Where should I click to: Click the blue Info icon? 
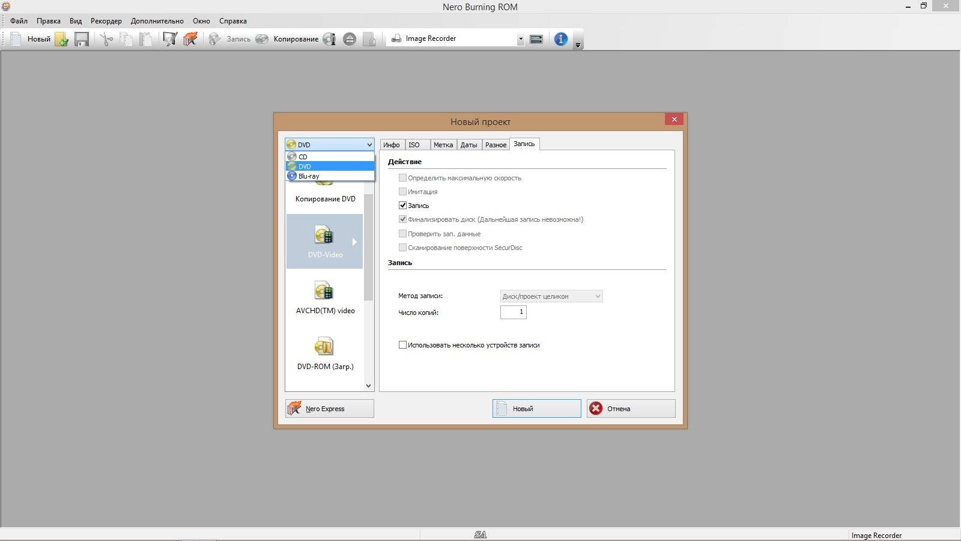tap(560, 39)
